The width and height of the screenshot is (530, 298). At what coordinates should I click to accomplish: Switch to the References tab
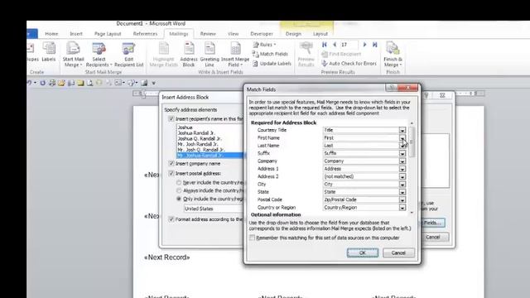145,34
